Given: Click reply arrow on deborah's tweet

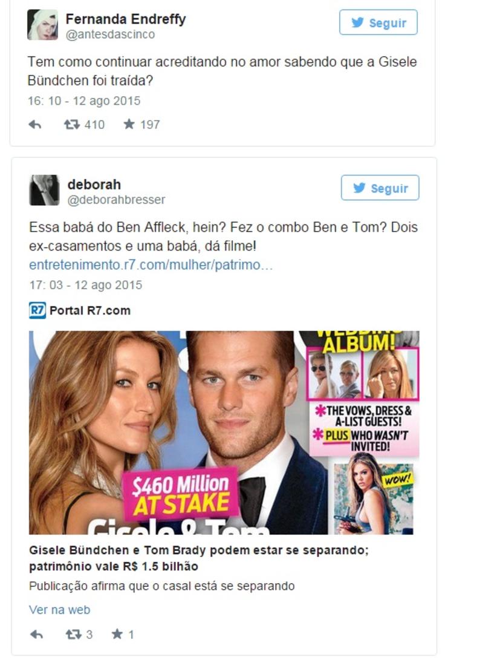Looking at the screenshot, I should click(36, 635).
